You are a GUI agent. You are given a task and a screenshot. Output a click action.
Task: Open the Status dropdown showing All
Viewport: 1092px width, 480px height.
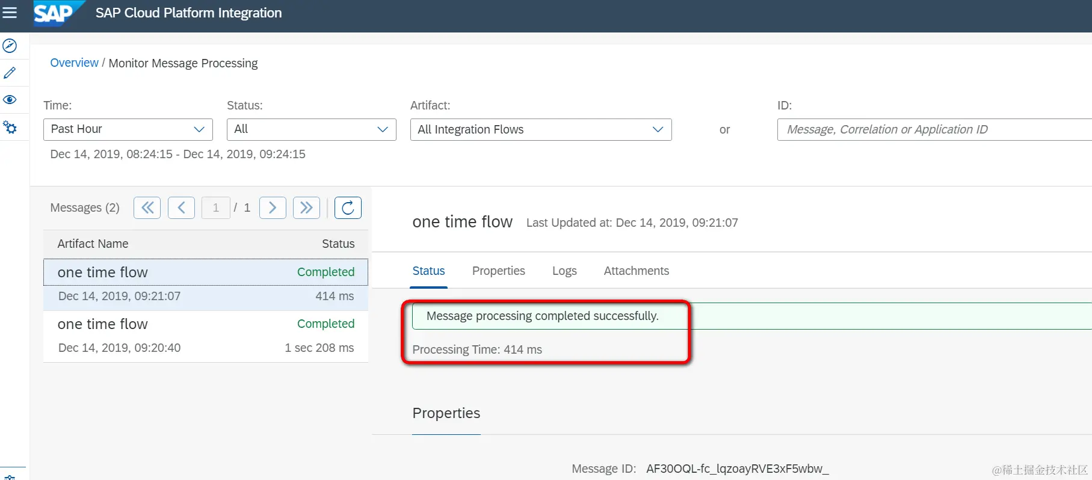(312, 129)
